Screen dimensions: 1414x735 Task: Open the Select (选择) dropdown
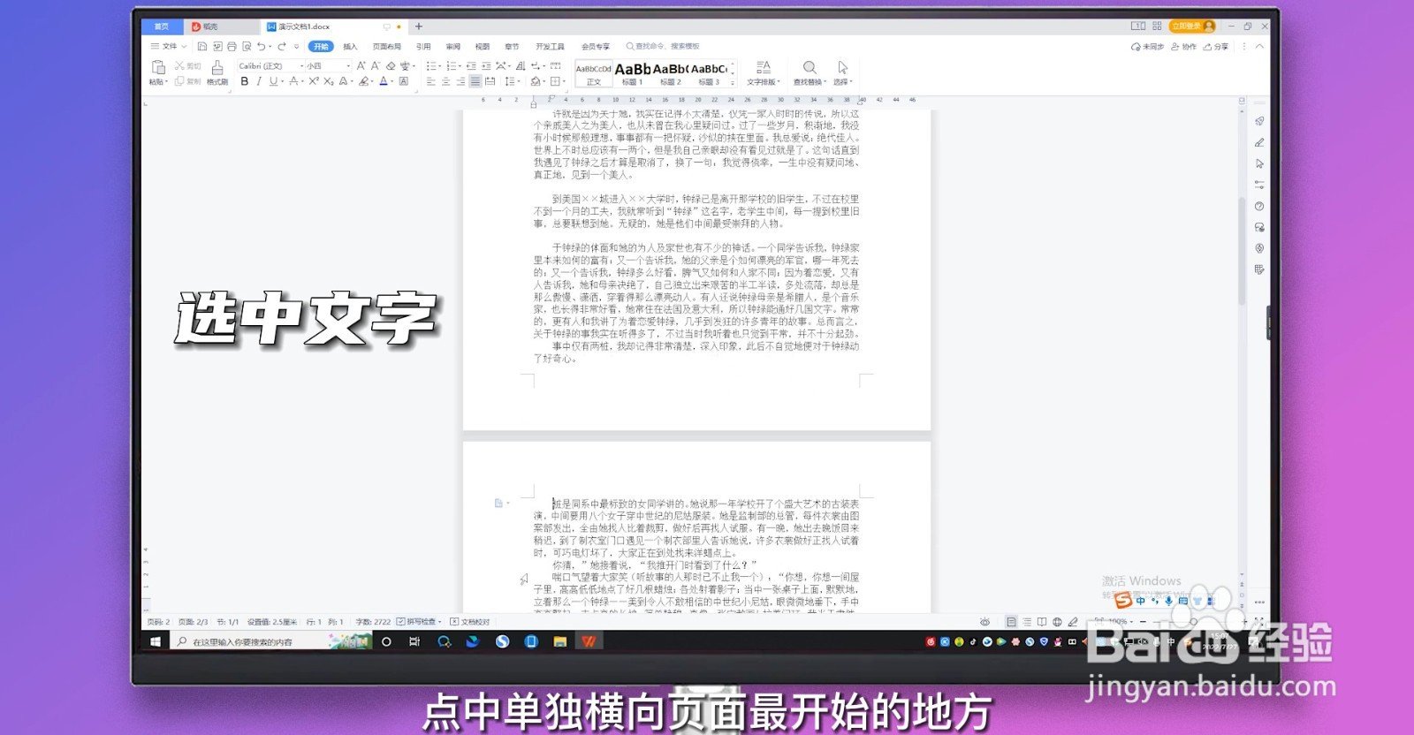(x=842, y=81)
